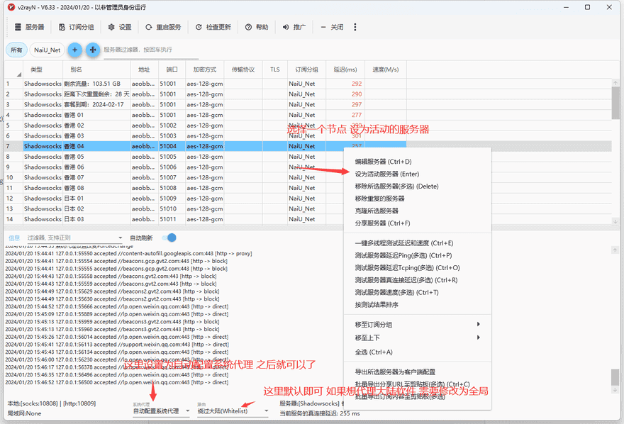The image size is (624, 424).
Task: Choose 克隆所选服务器 menu entry
Action: [x=418, y=211]
